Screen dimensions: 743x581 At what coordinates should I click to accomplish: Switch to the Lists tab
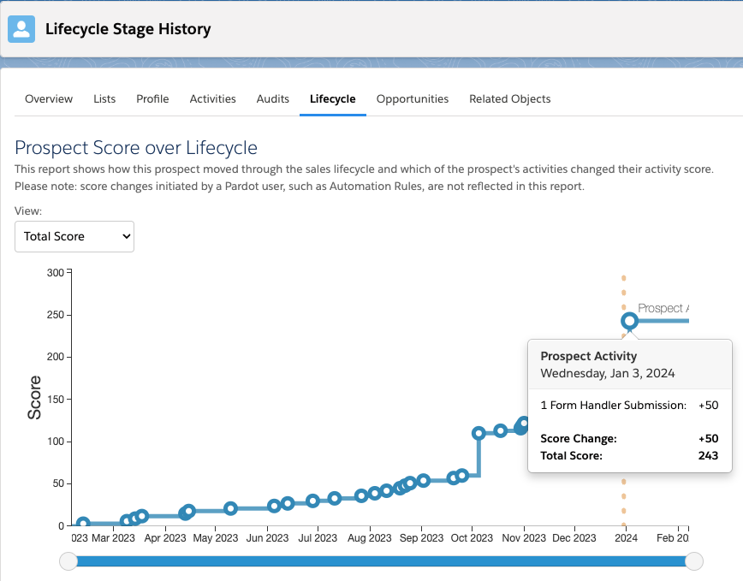(x=104, y=99)
